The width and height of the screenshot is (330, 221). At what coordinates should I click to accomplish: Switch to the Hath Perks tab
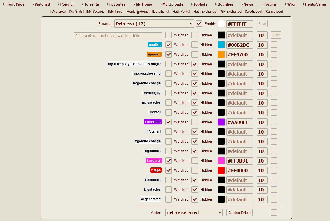coord(181,12)
